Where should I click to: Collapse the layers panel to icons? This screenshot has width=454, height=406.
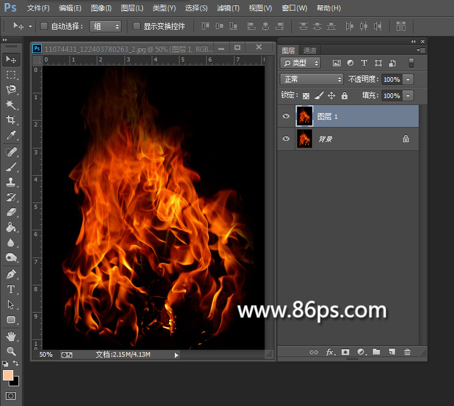pyautogui.click(x=413, y=42)
